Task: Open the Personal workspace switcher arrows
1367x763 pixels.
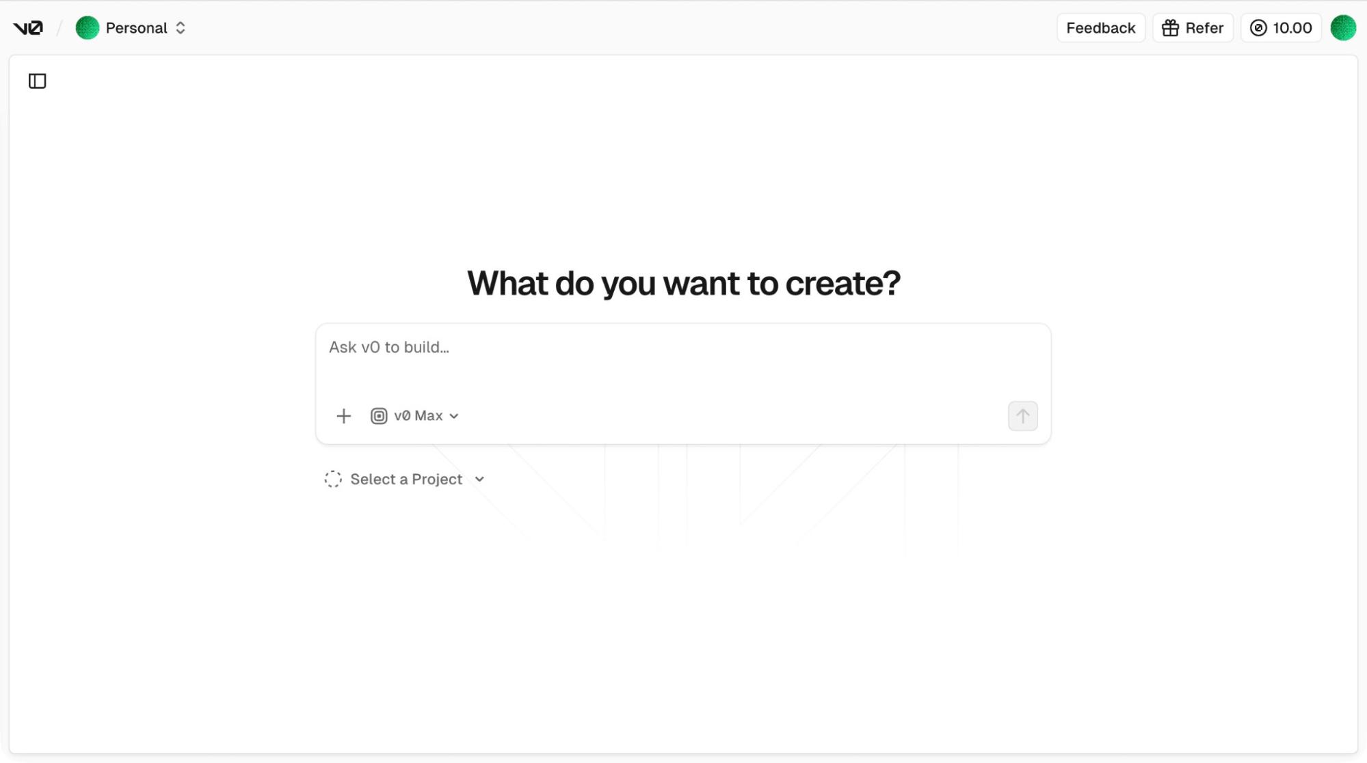Action: pyautogui.click(x=181, y=28)
